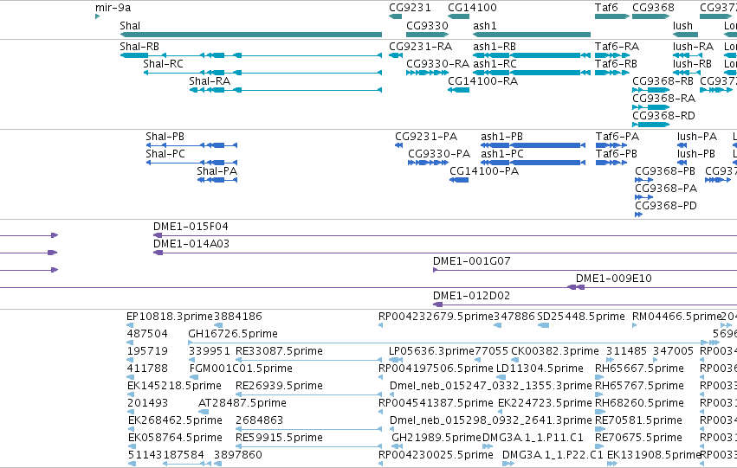Click the 2684863 EST label
Image resolution: width=737 pixels, height=468 pixels.
[260, 420]
